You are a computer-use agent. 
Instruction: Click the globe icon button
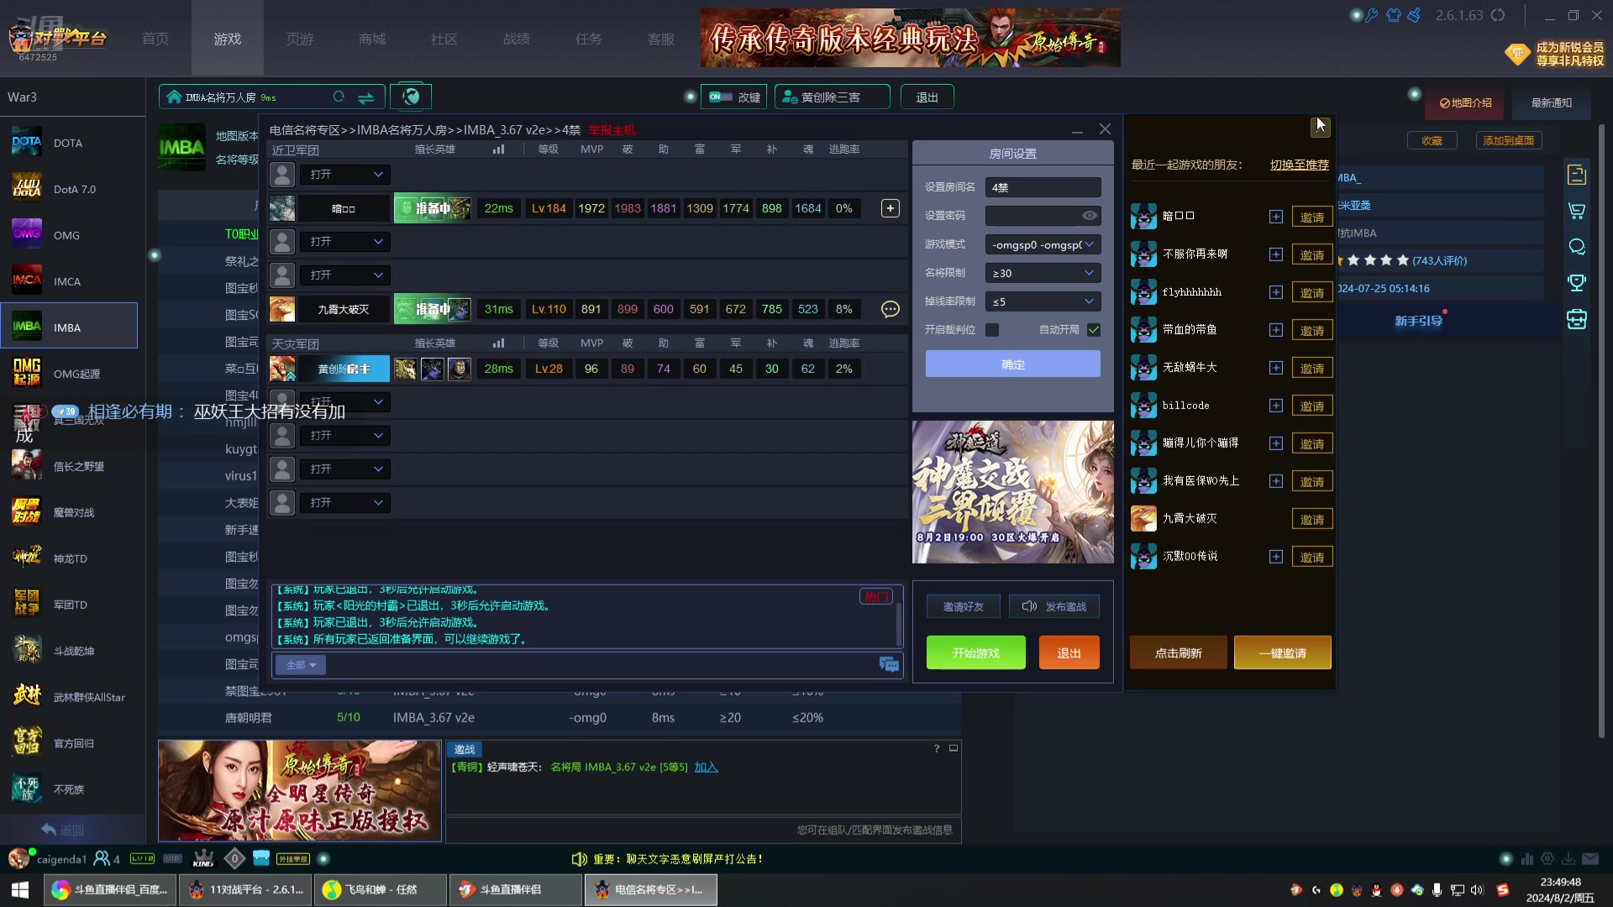[411, 97]
